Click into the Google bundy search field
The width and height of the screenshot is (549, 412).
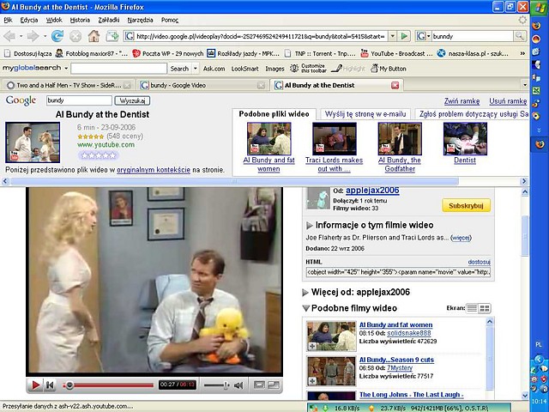[x=79, y=101]
